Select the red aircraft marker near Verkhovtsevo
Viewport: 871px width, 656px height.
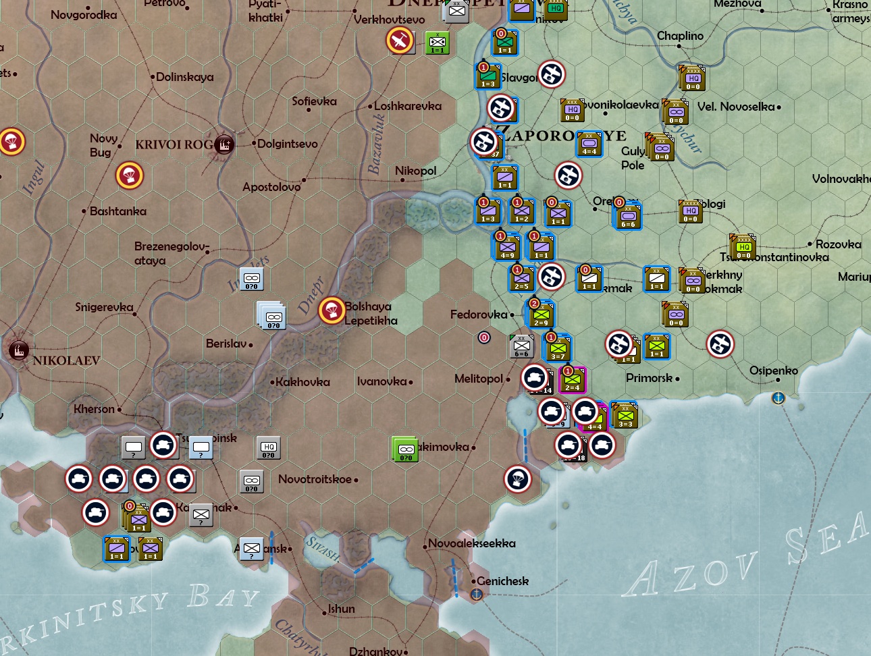coord(400,40)
